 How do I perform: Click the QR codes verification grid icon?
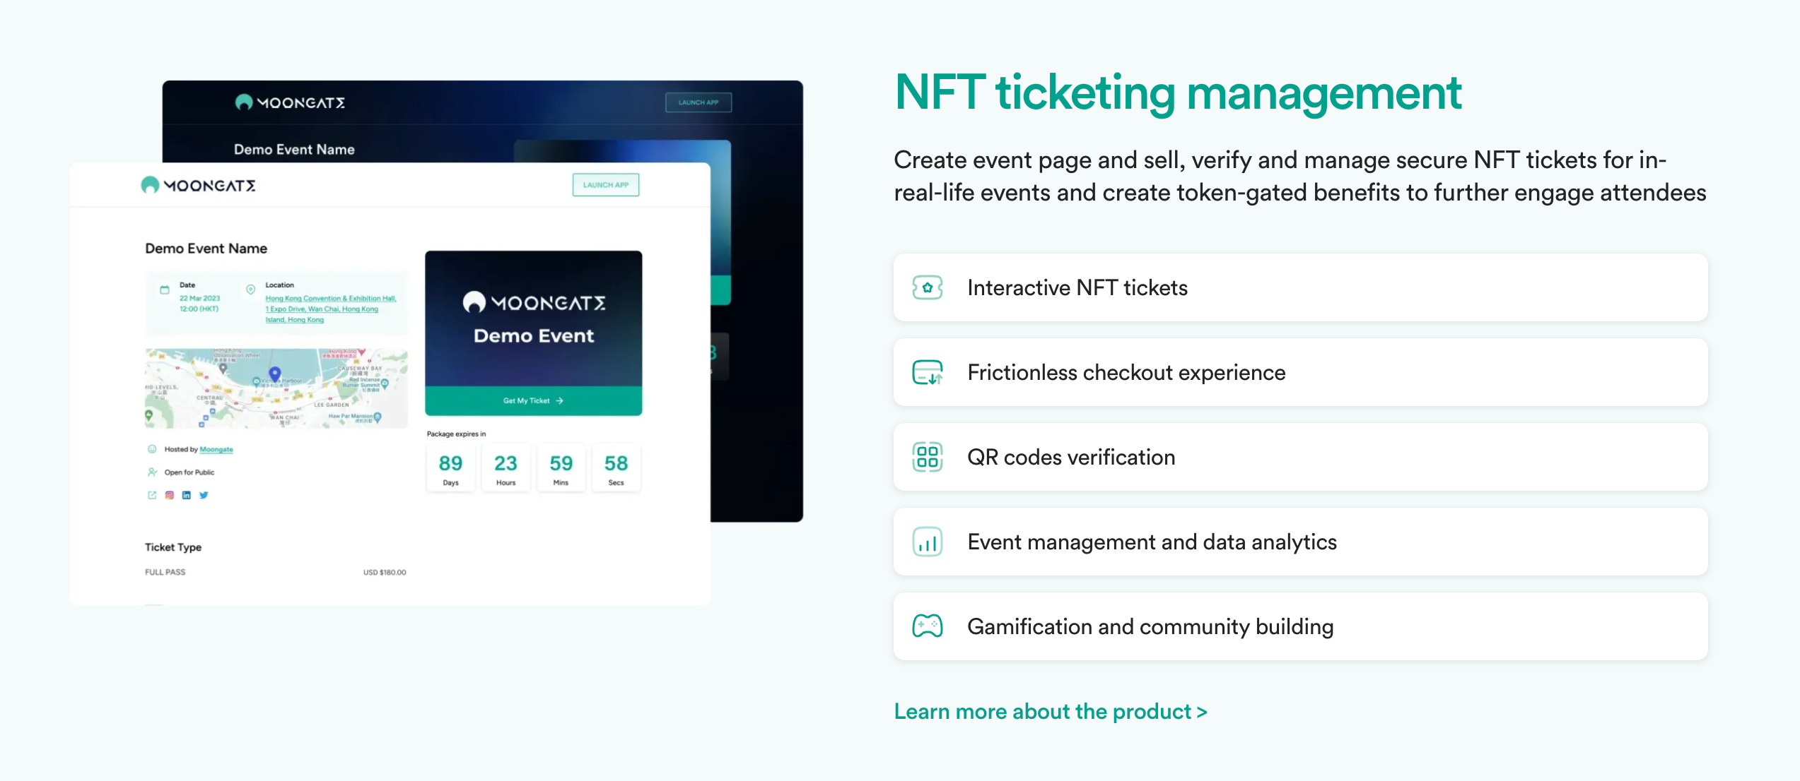tap(927, 457)
